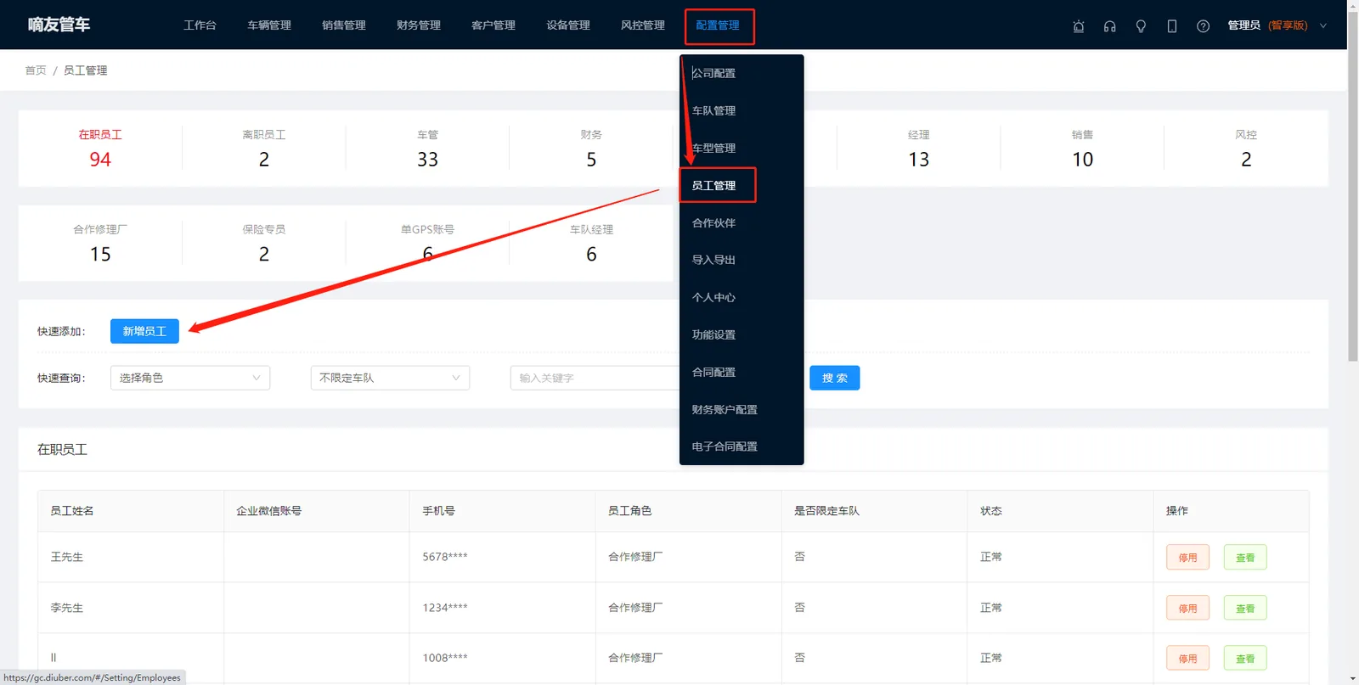Click 员工管理 in breadcrumb
Viewport: 1359px width, 685px height.
pyautogui.click(x=85, y=70)
